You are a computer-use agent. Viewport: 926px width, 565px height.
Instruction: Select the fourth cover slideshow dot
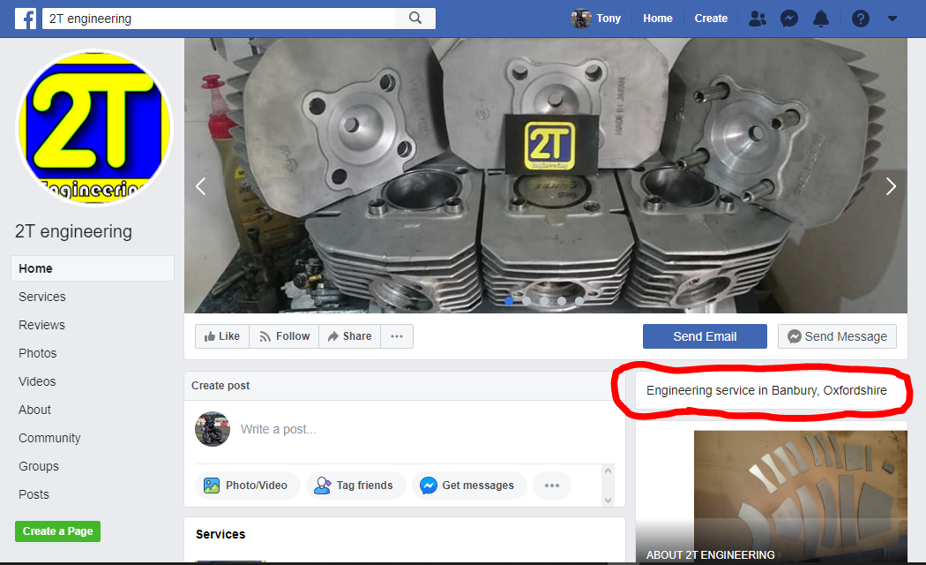click(x=562, y=301)
